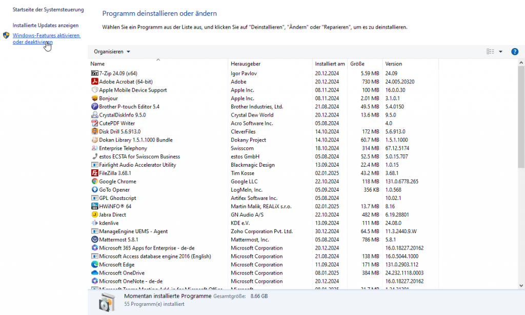The image size is (525, 315).
Task: Navigate to Startseite der Systemsteuerung
Action: 49,9
